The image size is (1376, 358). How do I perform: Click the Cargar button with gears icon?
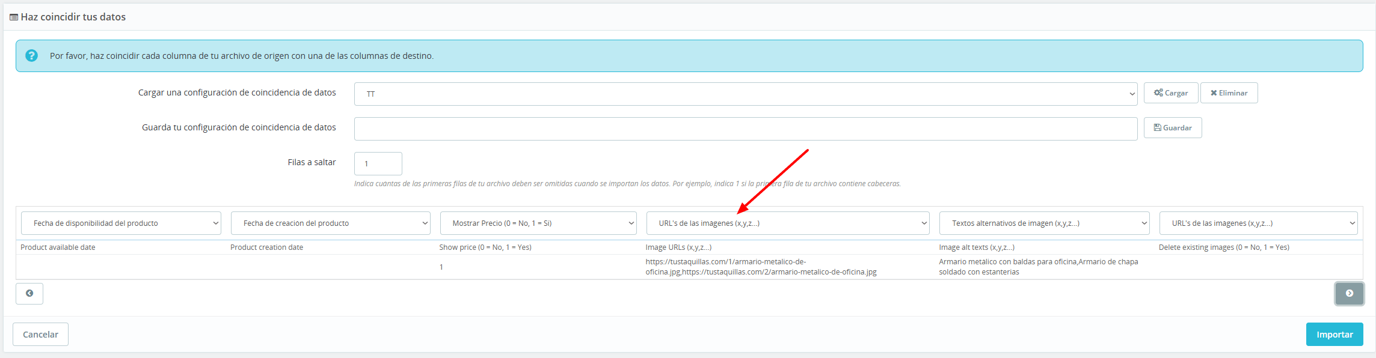(1170, 93)
